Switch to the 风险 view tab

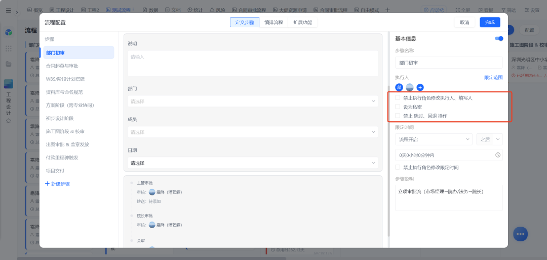tap(217, 10)
